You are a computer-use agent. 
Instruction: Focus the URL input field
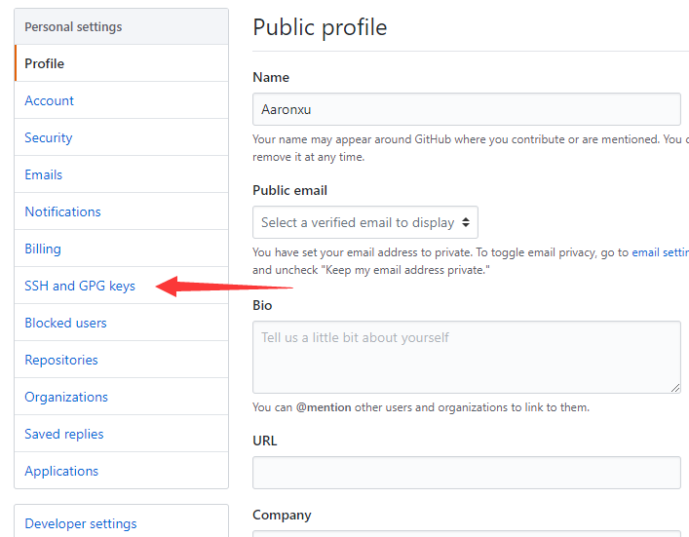(466, 473)
